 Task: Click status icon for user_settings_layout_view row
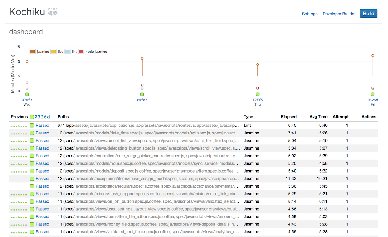point(32,209)
